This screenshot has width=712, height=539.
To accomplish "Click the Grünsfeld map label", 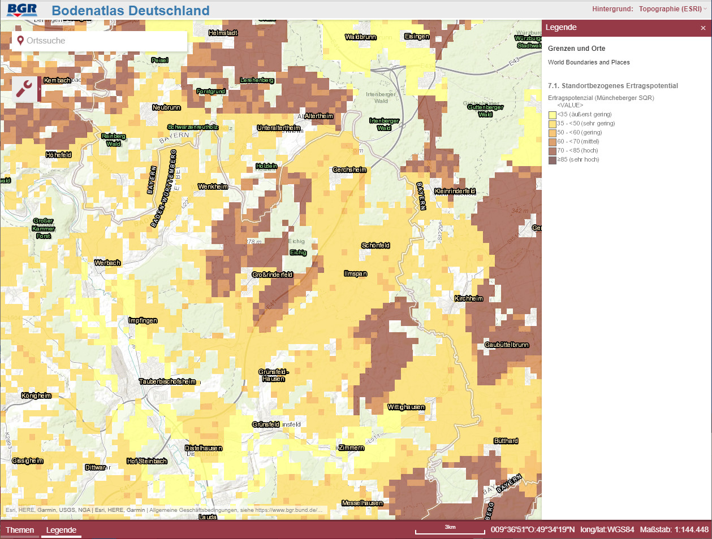I will coord(266,424).
